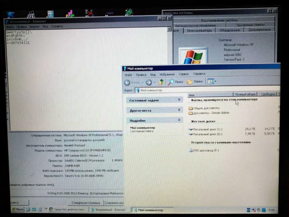Click the first quick launch icon beside Пуск
Screen dimensions: 289x217
pos(28,209)
